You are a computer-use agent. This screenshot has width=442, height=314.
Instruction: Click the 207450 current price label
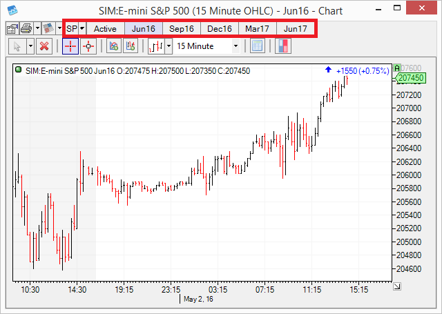(410, 79)
